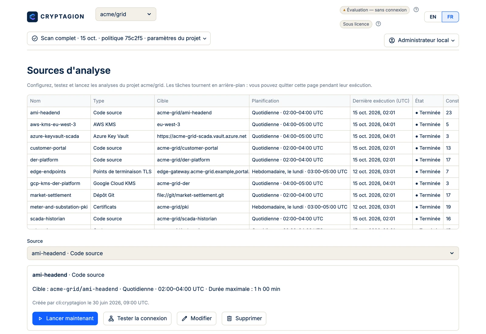Click the Sources d'analyse heading

pyautogui.click(x=69, y=70)
